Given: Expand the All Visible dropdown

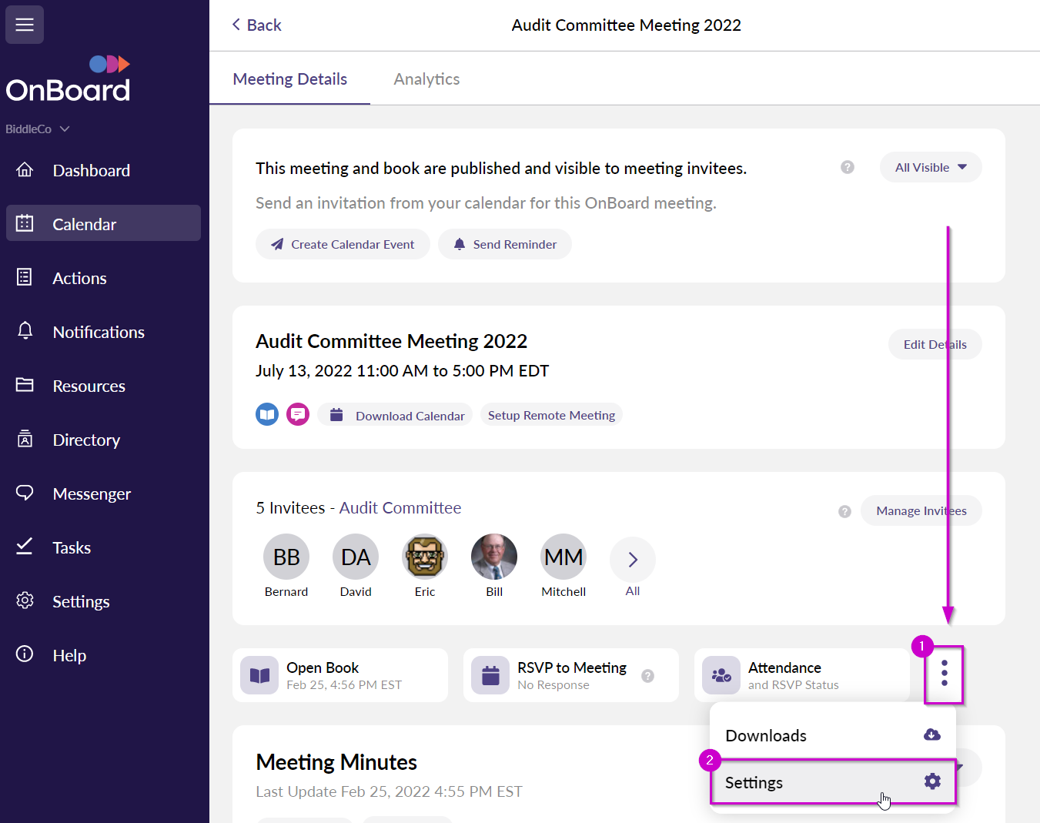Looking at the screenshot, I should click(x=930, y=167).
